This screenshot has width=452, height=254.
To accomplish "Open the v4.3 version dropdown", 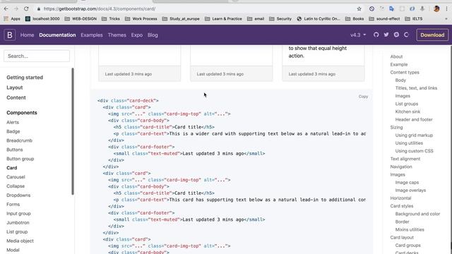I will tap(358, 35).
